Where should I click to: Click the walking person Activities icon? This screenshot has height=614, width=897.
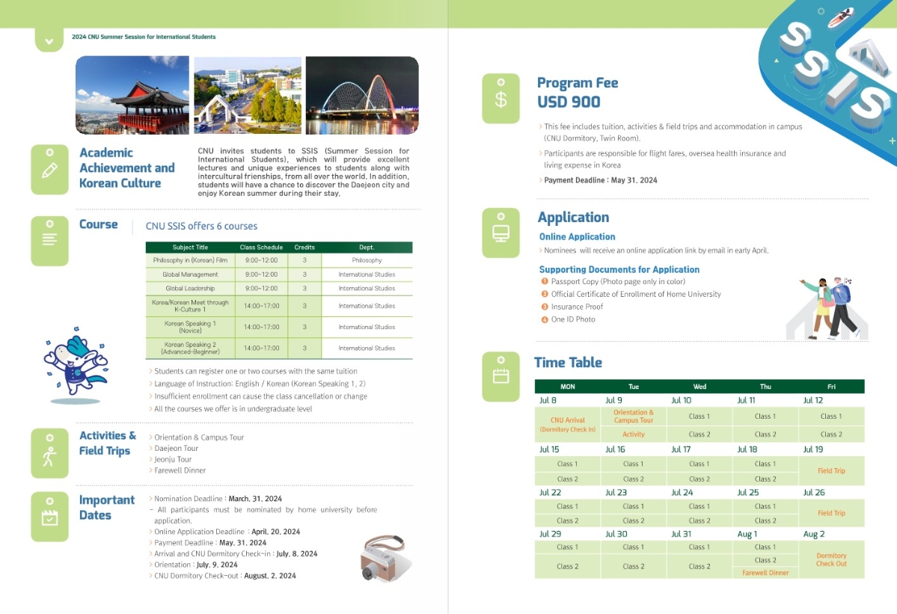point(50,453)
